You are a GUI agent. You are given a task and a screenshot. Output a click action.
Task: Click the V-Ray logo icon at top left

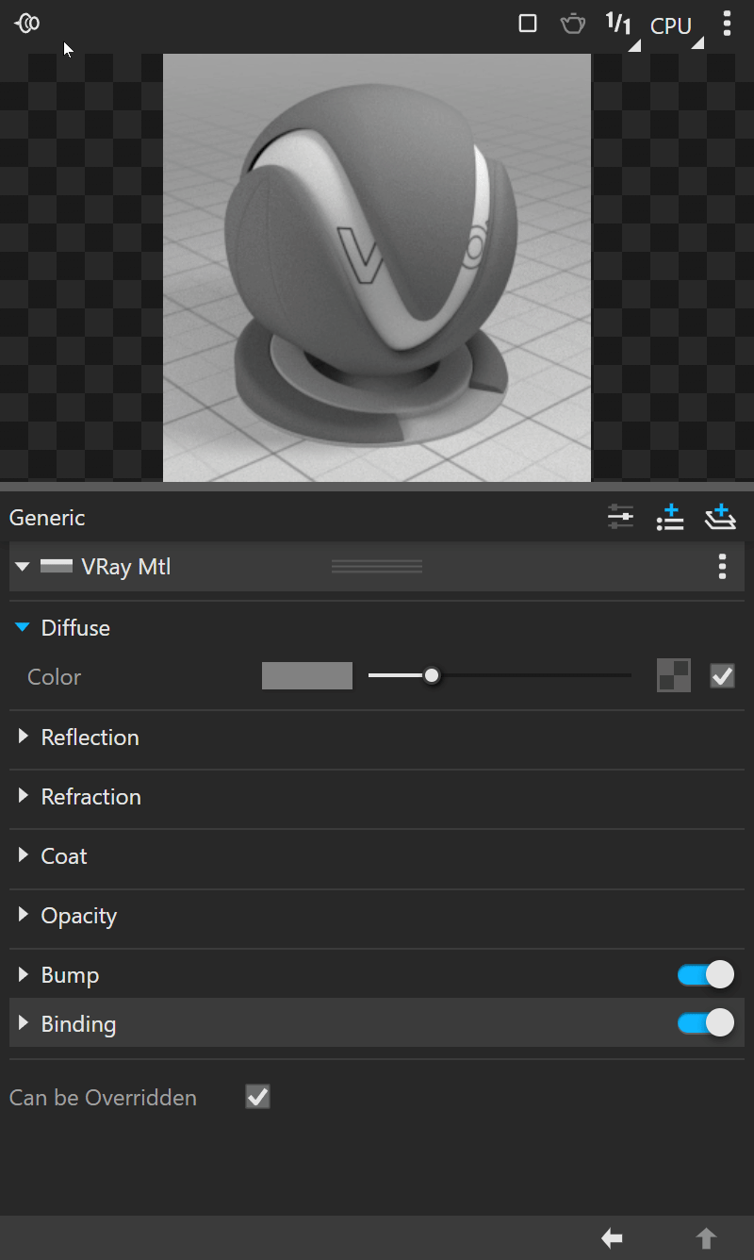[27, 24]
